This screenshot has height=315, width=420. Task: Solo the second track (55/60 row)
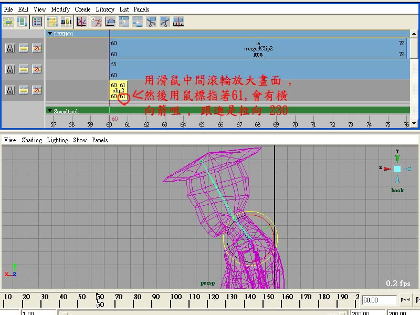(x=24, y=69)
